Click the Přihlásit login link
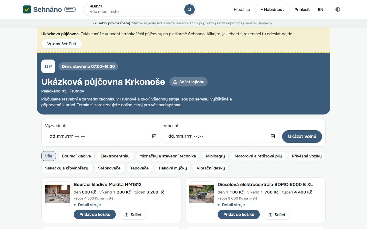This screenshot has width=367, height=229. pos(302,9)
